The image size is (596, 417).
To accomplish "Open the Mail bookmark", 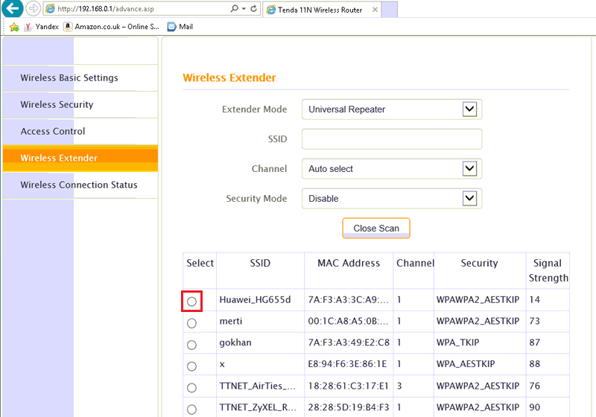I will point(180,27).
